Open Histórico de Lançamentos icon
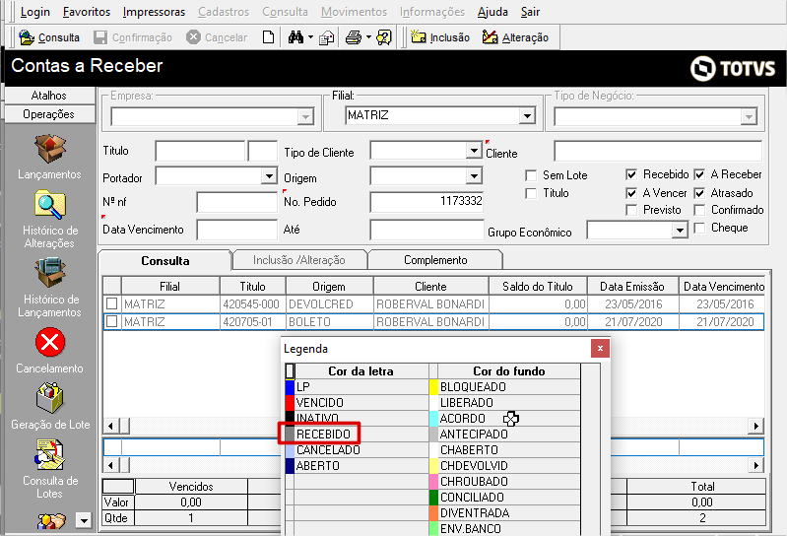 [49, 273]
